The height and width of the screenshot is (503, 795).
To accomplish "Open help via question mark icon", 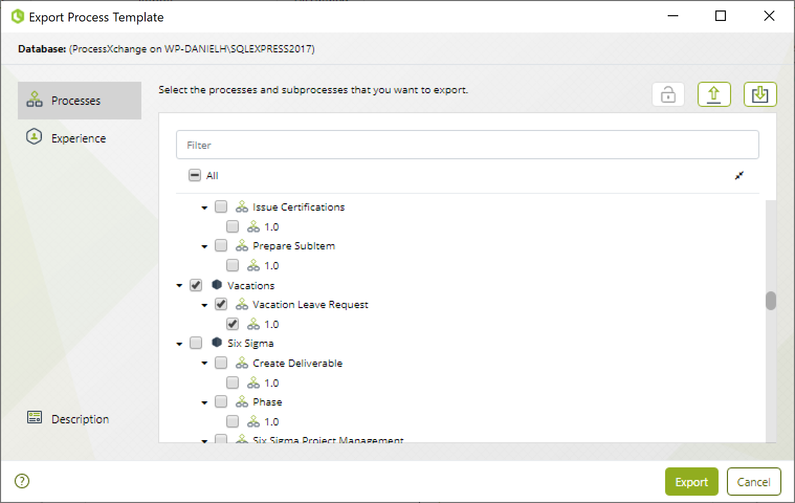I will 22,481.
